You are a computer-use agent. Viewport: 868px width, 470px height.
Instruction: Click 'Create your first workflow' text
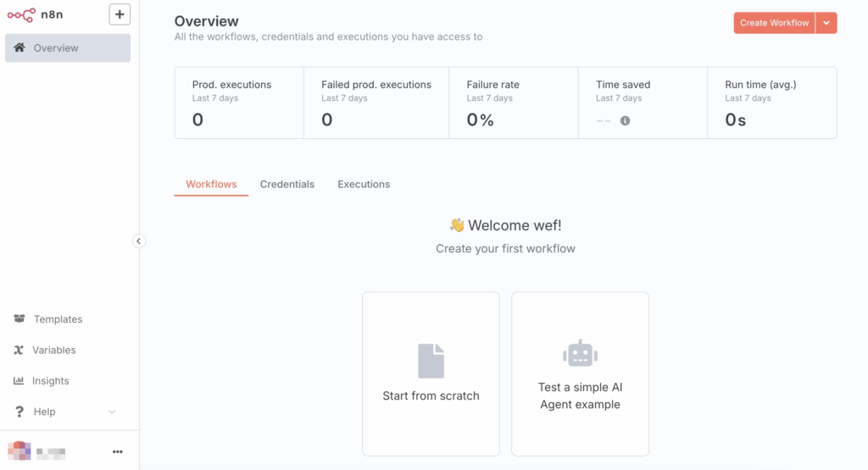(505, 248)
